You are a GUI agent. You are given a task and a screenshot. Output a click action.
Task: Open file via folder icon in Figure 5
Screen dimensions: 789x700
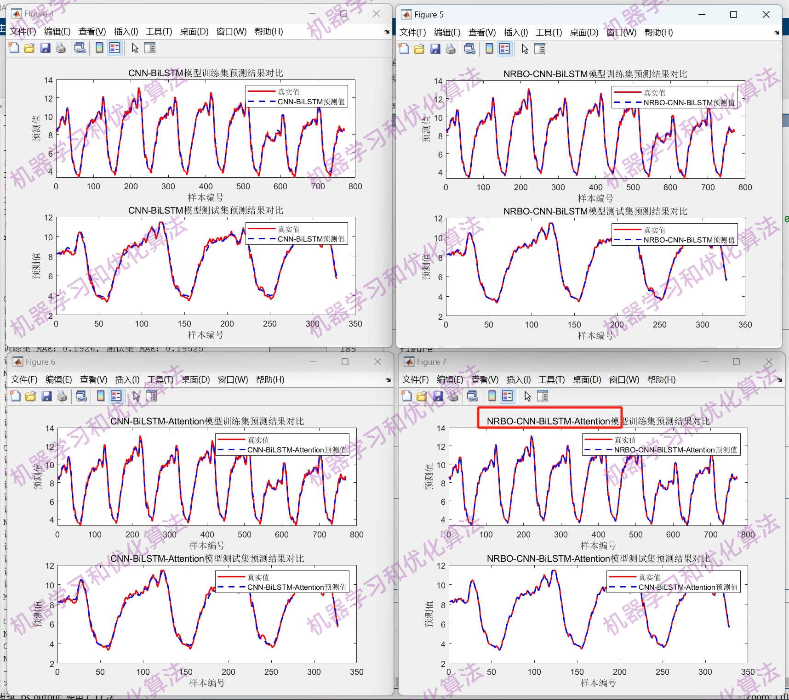click(x=419, y=49)
